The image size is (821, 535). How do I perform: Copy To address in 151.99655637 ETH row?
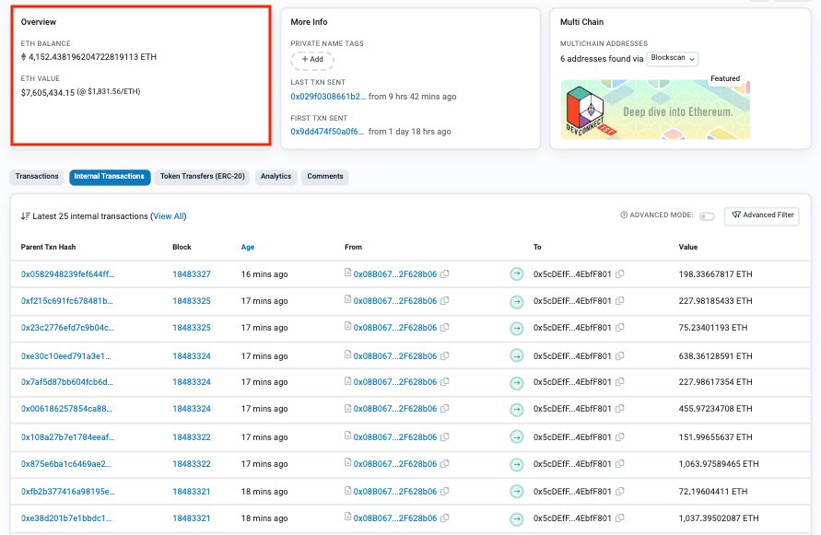coord(619,436)
